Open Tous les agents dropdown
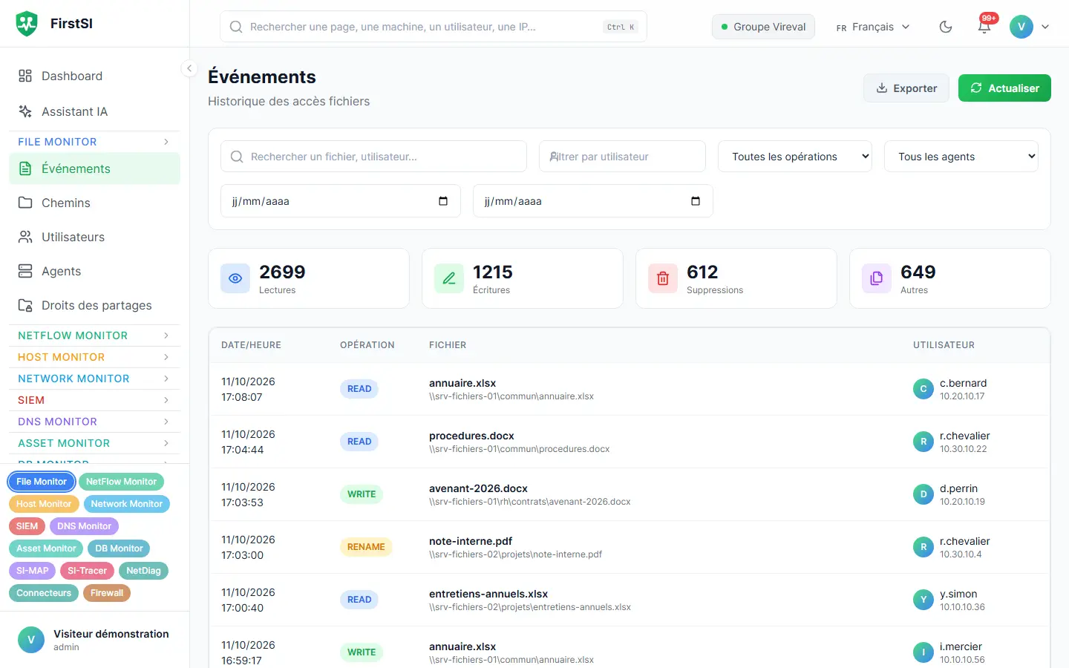Screen dimensions: 1069x668 (961, 157)
